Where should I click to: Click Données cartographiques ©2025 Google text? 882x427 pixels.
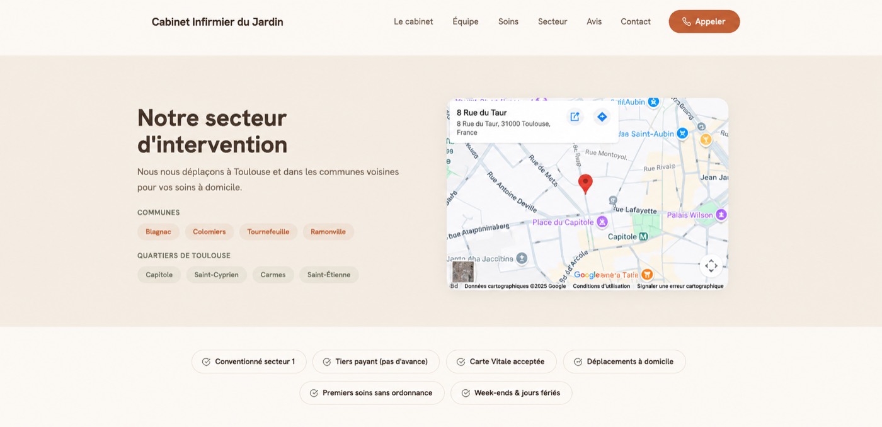click(515, 286)
